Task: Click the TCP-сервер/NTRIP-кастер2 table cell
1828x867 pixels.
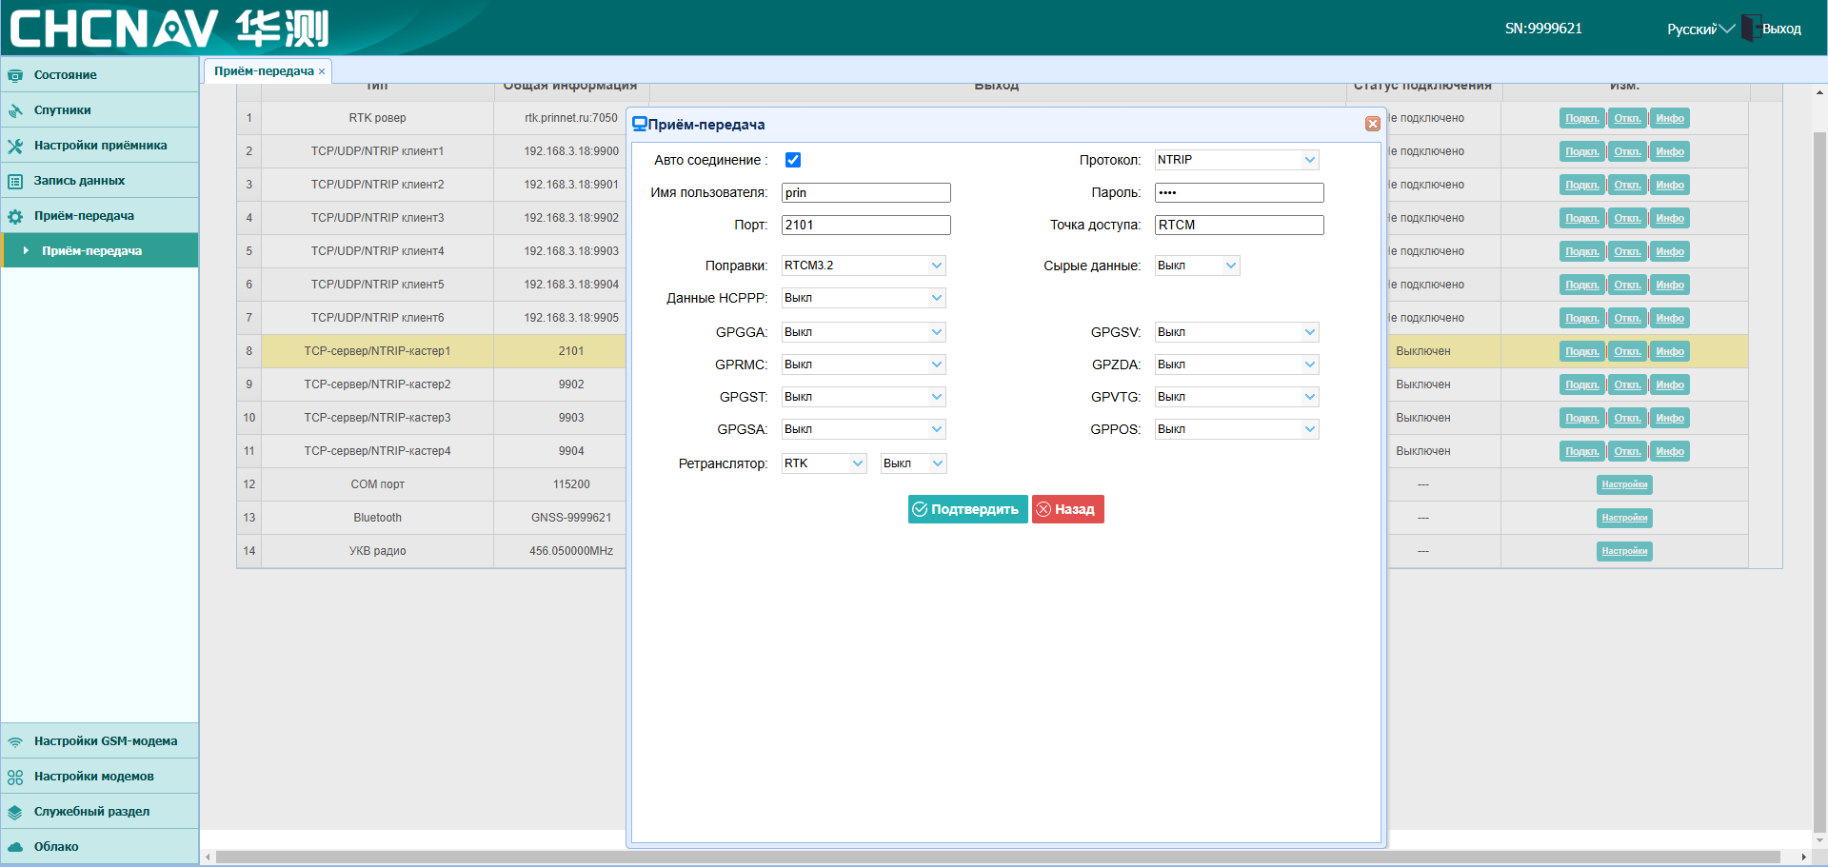Action: click(x=377, y=384)
